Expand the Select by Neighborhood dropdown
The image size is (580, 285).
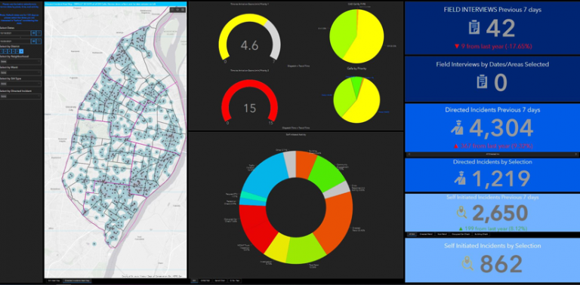pos(20,62)
